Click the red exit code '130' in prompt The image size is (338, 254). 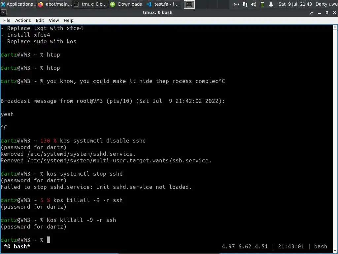pyautogui.click(x=45, y=141)
